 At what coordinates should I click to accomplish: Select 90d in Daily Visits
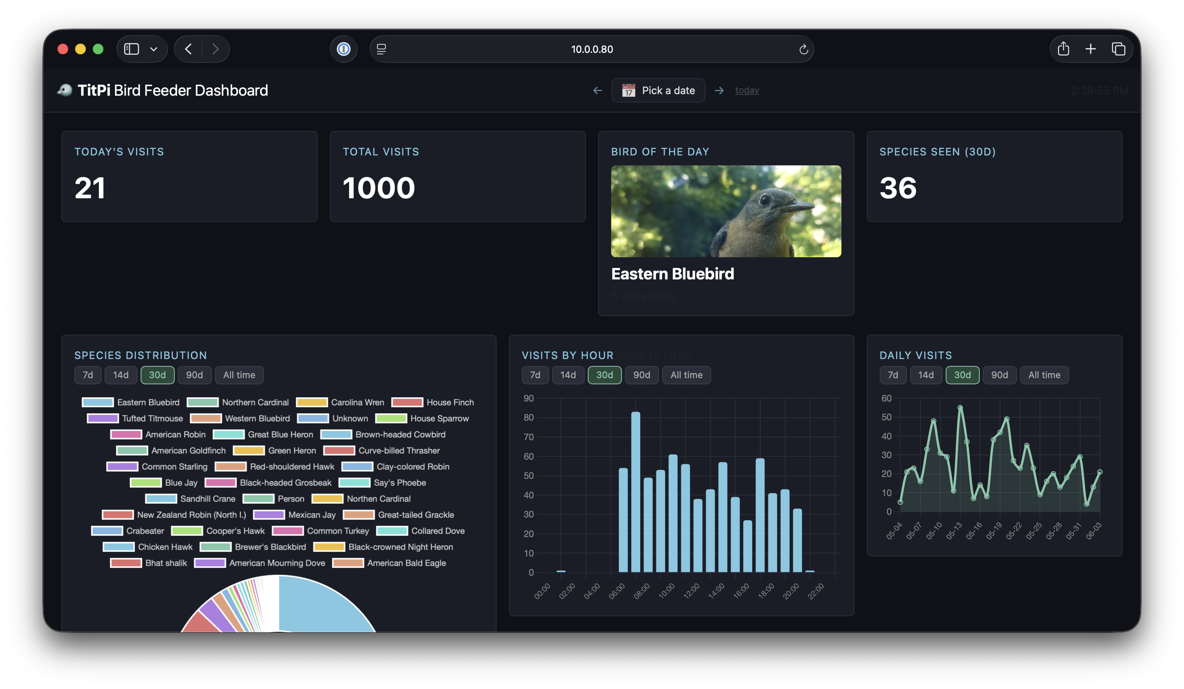(1000, 374)
